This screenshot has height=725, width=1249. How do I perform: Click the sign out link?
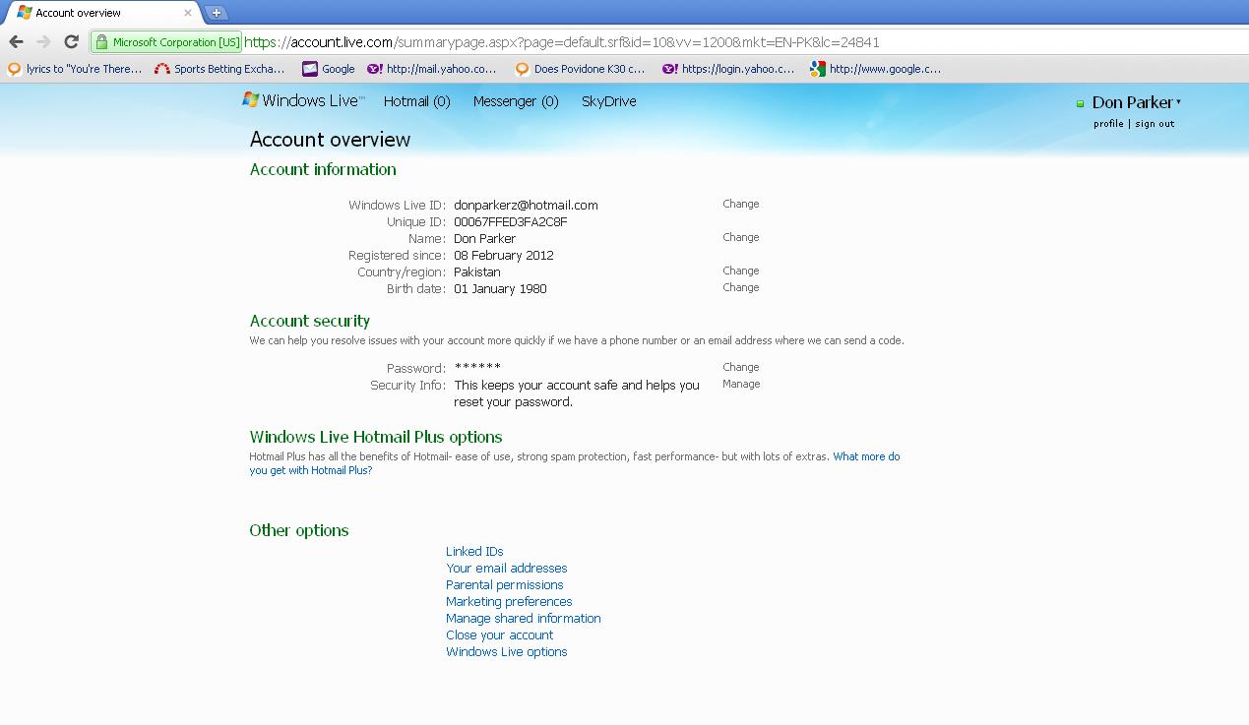(1155, 124)
